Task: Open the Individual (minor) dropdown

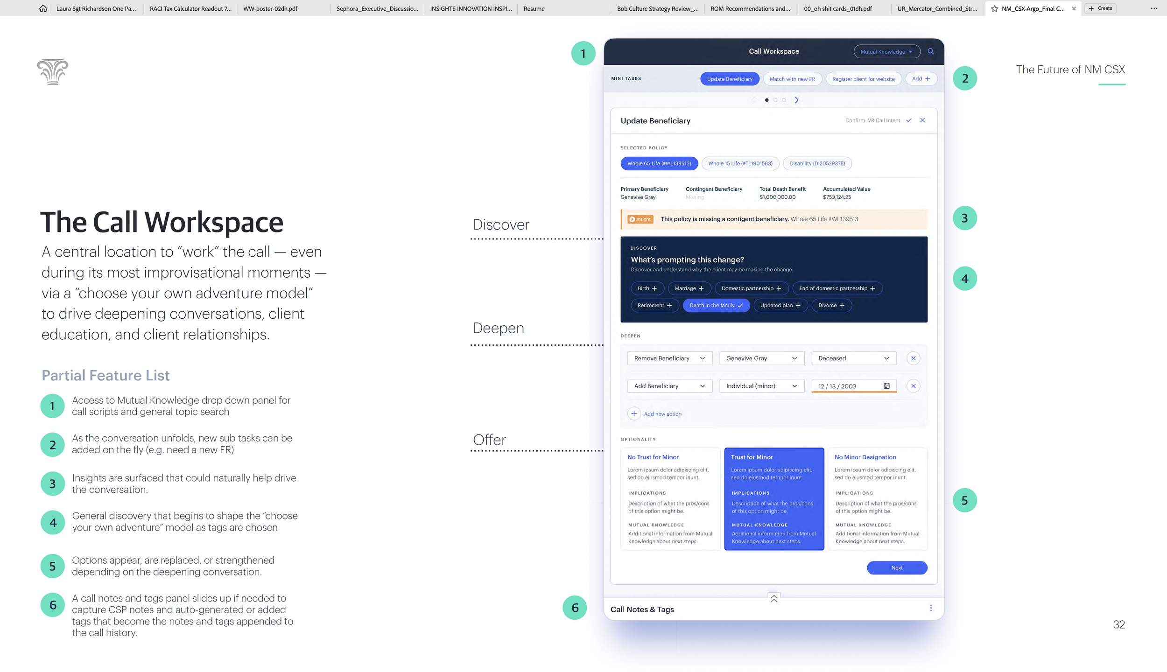Action: point(761,386)
